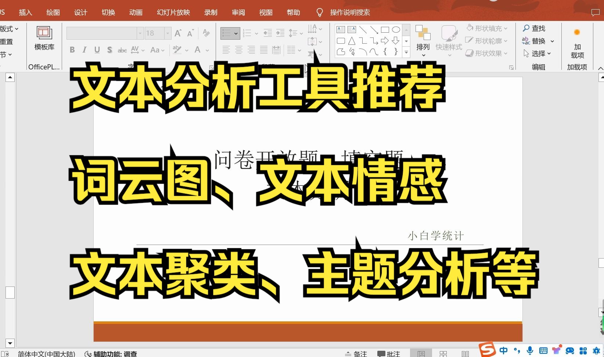Click the Increase Font Size icon
The width and height of the screenshot is (604, 357).
coord(178,33)
